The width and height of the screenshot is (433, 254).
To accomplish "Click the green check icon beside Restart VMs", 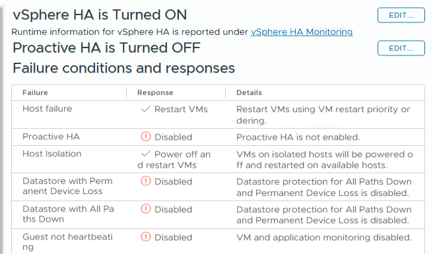I will tap(145, 110).
